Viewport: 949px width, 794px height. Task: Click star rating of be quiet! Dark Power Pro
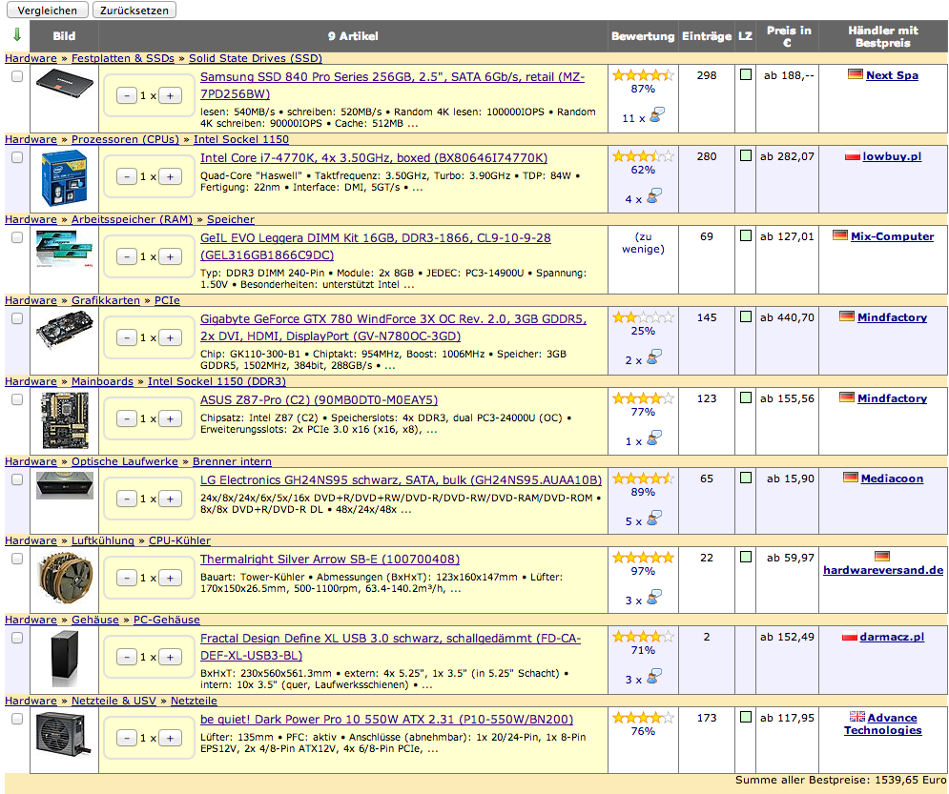click(643, 718)
